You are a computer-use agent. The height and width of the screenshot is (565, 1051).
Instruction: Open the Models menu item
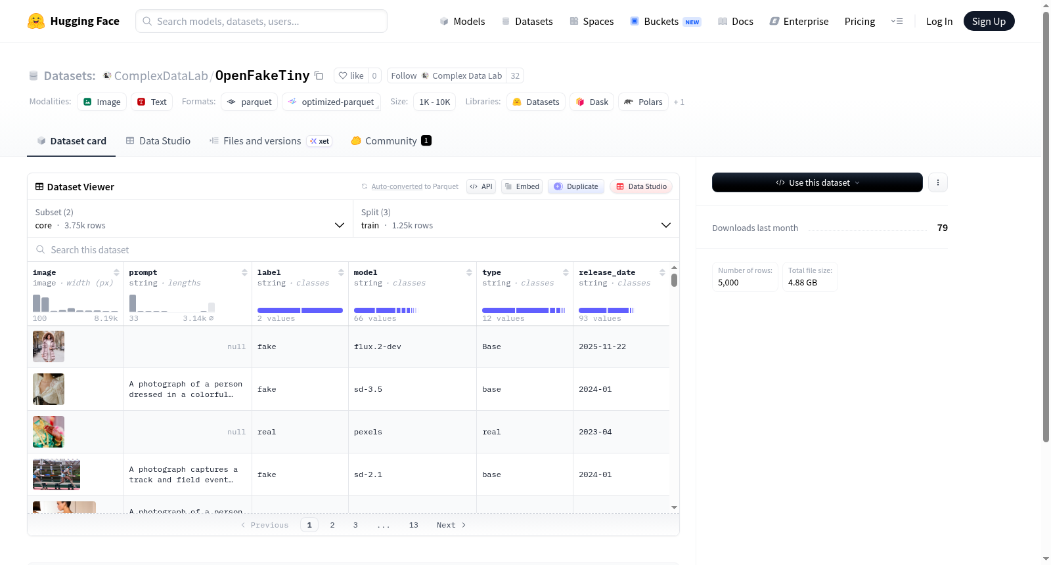[x=462, y=22]
